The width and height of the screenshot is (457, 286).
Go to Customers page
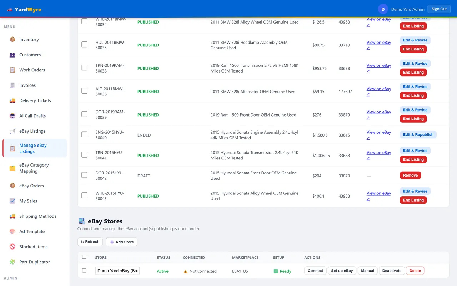[x=35, y=55]
